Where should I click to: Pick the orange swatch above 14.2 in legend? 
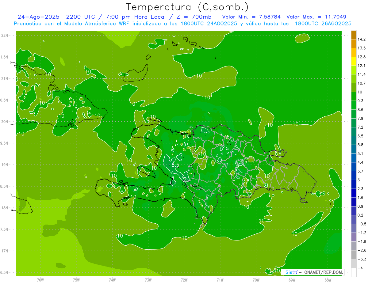point(354,35)
